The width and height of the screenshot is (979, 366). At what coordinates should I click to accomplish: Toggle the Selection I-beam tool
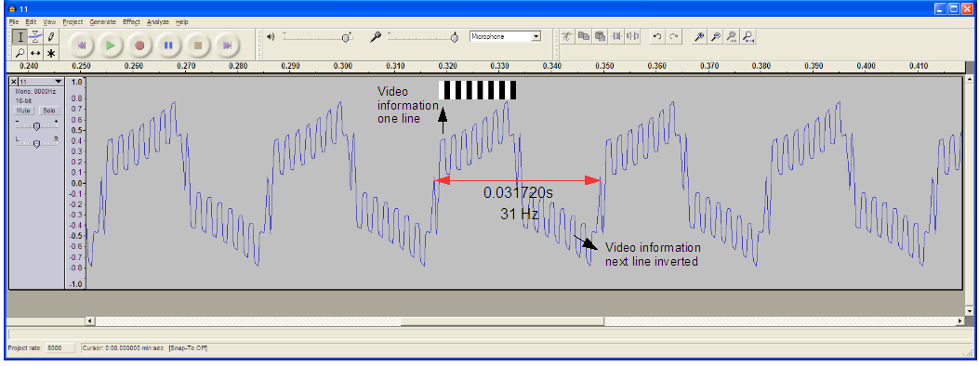tap(20, 37)
